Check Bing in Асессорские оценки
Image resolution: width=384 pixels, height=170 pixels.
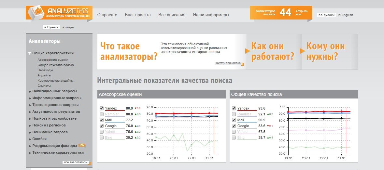coord(102,137)
